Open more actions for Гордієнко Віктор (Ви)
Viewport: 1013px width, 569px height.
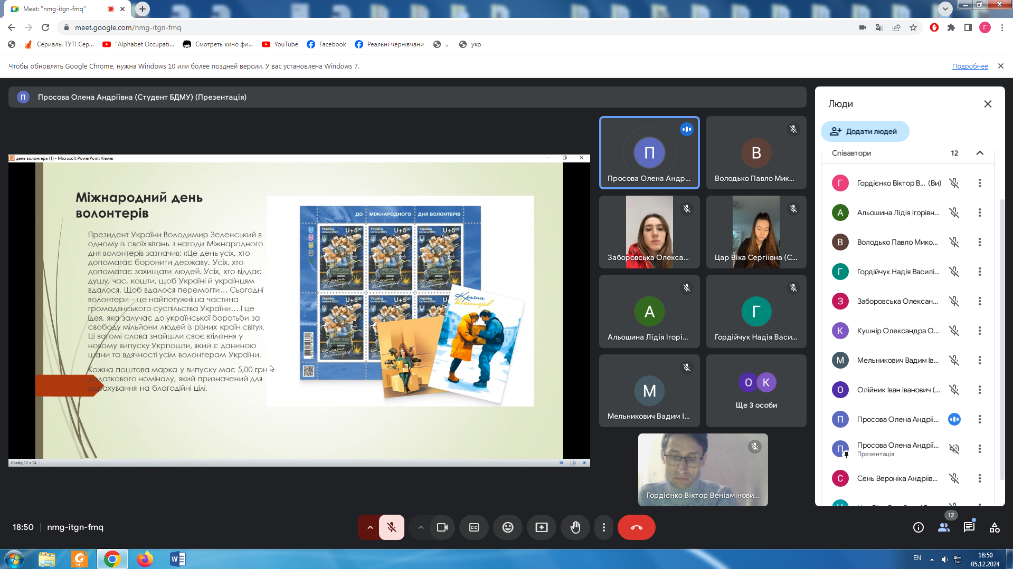tap(980, 183)
